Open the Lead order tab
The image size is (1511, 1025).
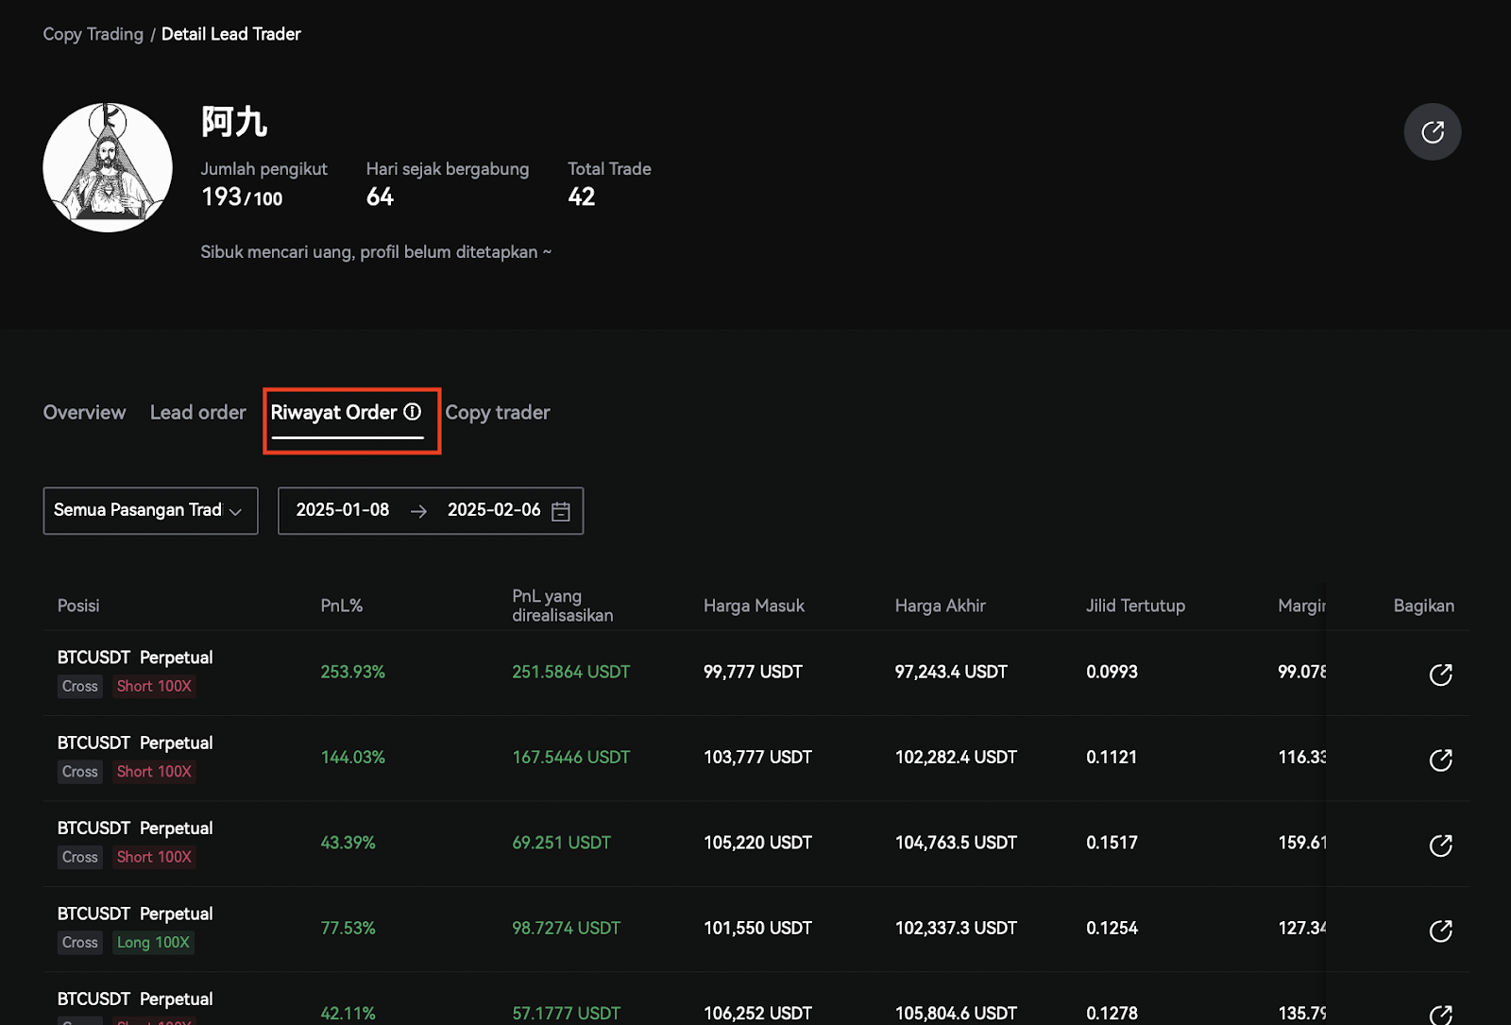[197, 413]
